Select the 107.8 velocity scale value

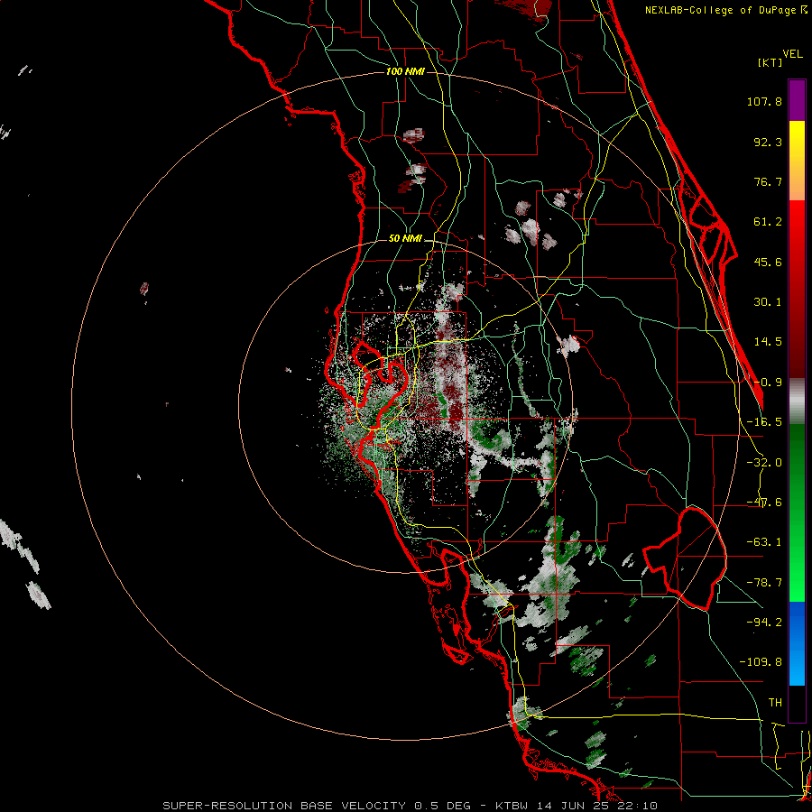[764, 101]
